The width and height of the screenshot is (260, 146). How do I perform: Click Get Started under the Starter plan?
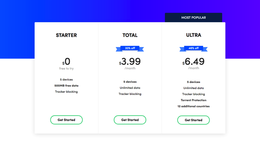tap(66, 120)
